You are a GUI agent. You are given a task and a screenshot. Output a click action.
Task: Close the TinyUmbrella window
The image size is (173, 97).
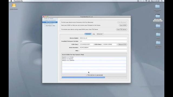point(44,17)
